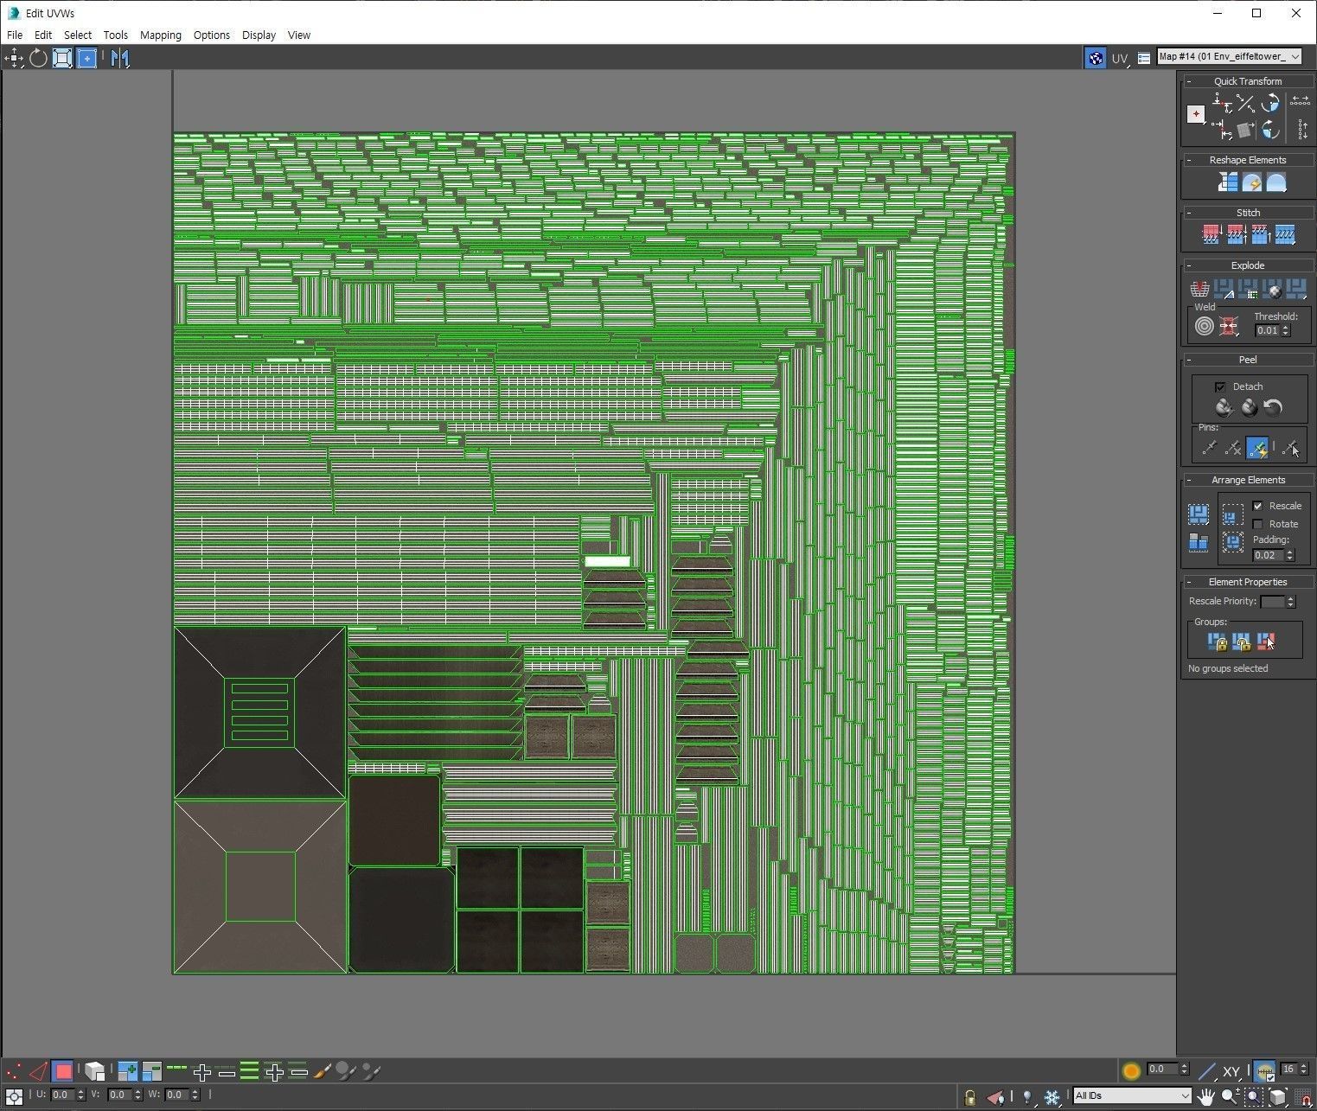
Task: Click the Peel Mode icon
Action: tap(1249, 407)
